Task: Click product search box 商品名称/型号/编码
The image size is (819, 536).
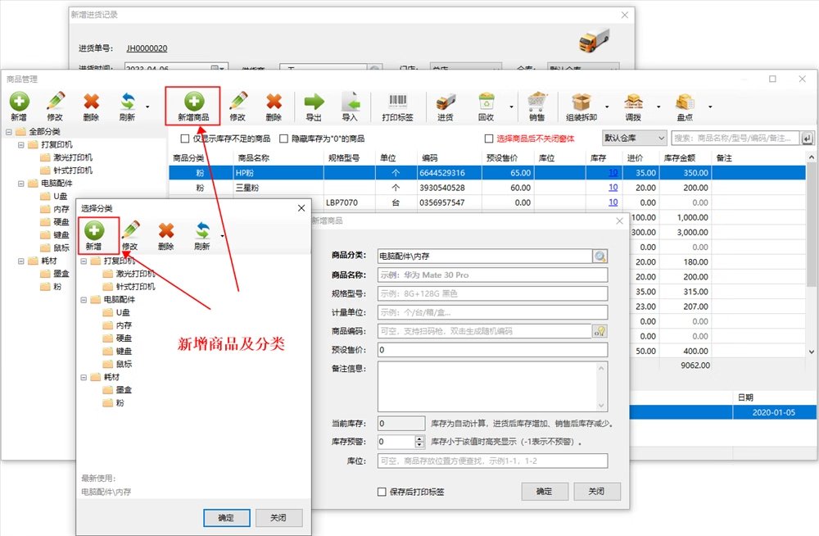Action: pos(735,138)
